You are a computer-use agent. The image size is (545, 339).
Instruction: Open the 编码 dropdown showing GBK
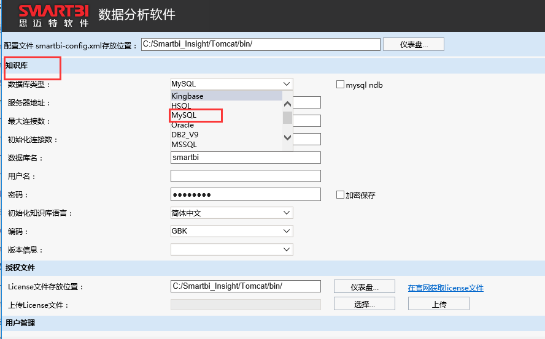click(x=232, y=231)
